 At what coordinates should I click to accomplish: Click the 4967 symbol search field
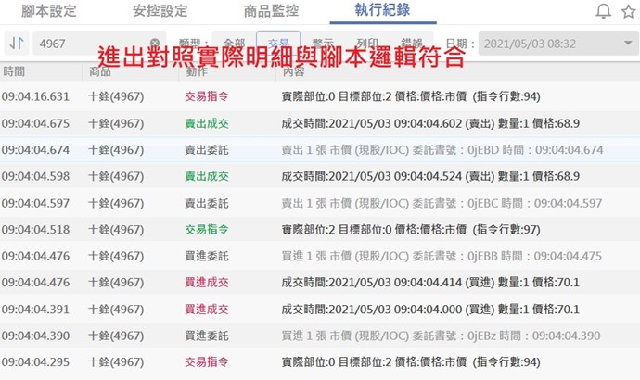(88, 44)
